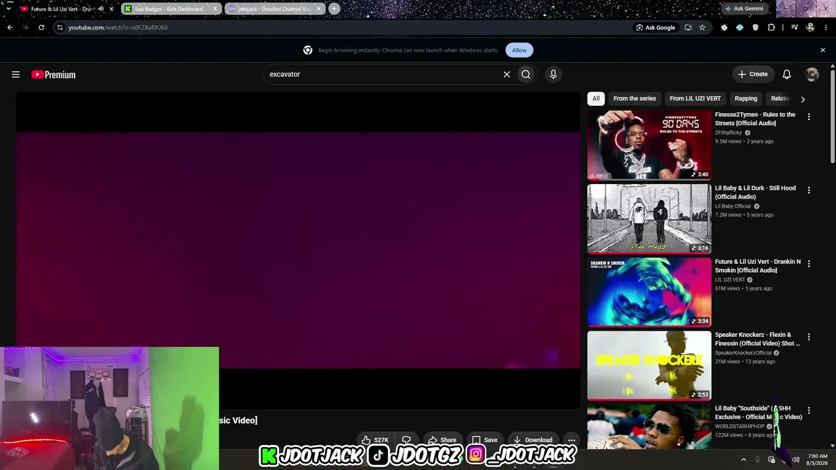Dismiss the Chrome startup notification bar
This screenshot has height=470, width=836.
(823, 50)
